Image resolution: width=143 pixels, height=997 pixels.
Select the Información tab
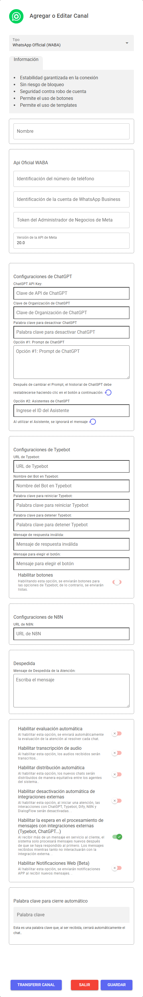[x=26, y=60]
